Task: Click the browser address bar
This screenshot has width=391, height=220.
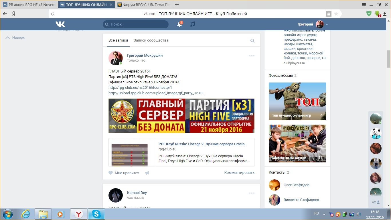Action: click(195, 14)
